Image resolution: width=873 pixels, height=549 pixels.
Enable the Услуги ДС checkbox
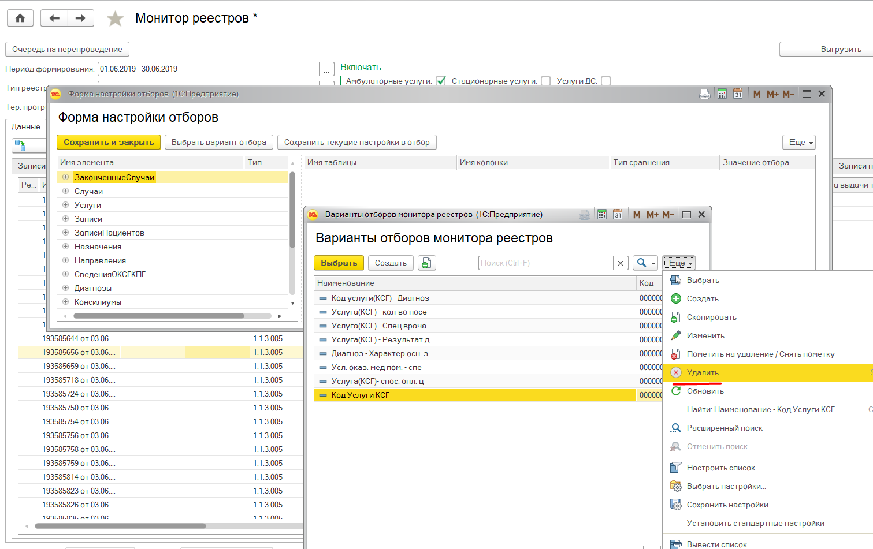click(605, 81)
